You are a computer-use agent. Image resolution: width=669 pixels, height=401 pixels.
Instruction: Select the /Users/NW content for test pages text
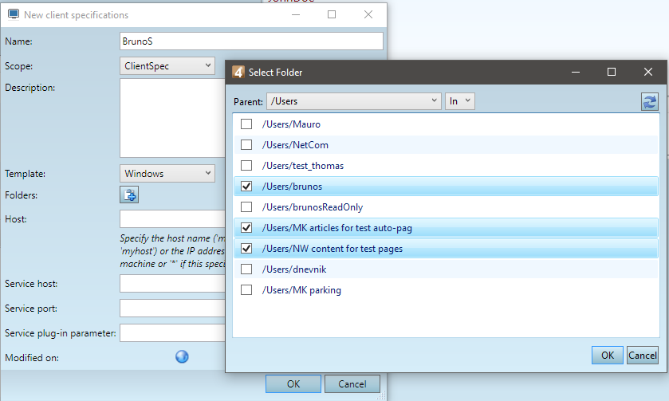333,249
